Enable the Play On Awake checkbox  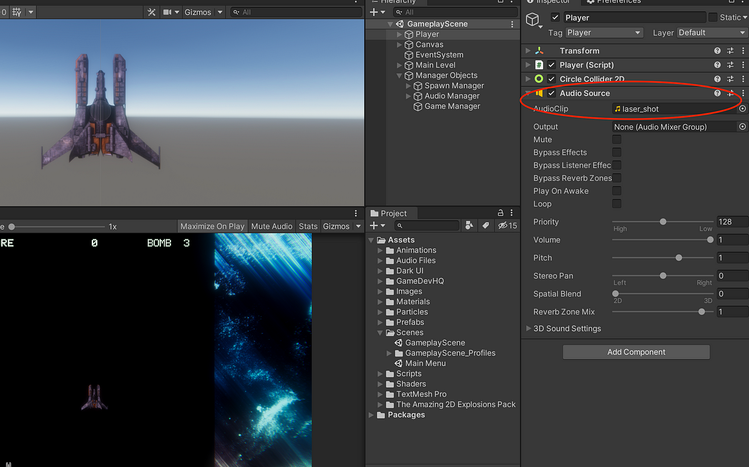(x=617, y=191)
